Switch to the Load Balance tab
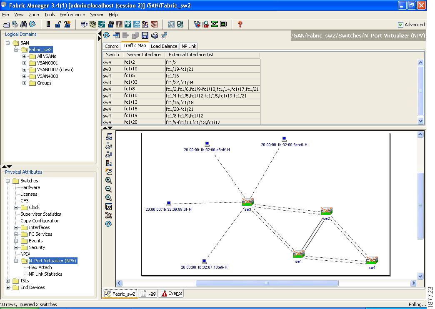The image size is (435, 309). pyautogui.click(x=164, y=46)
